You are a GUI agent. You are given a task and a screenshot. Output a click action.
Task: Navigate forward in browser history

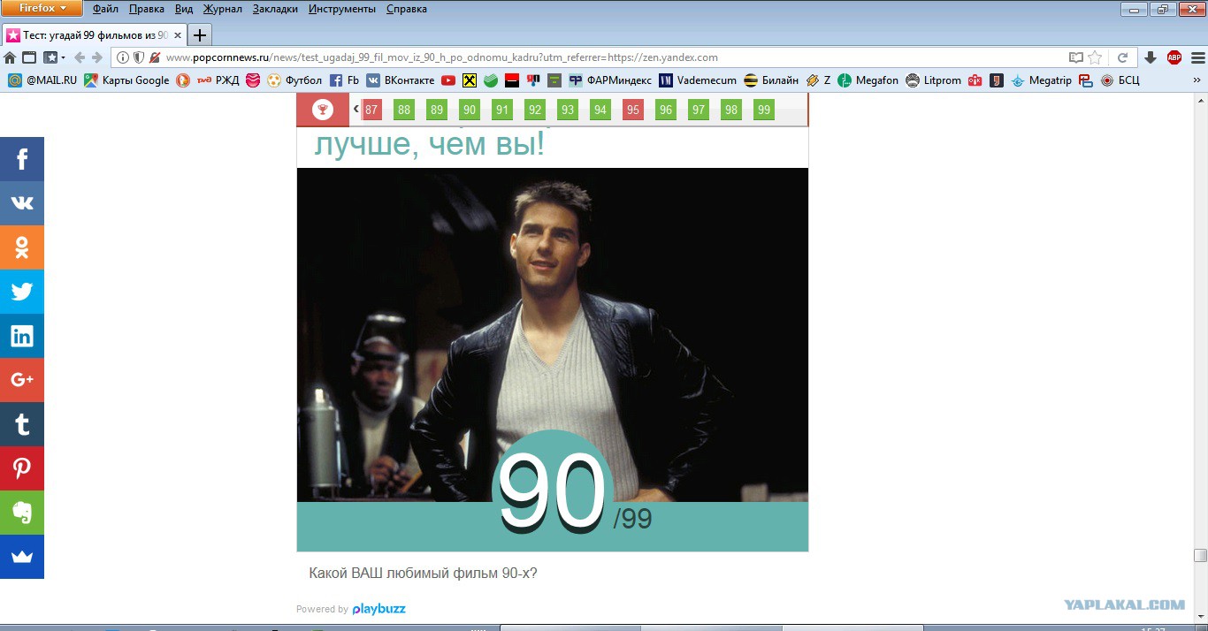point(97,57)
